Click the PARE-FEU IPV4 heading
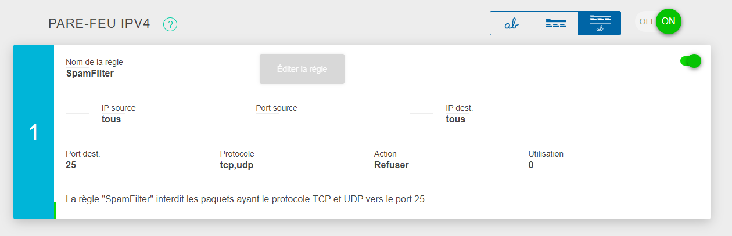 pyautogui.click(x=99, y=24)
